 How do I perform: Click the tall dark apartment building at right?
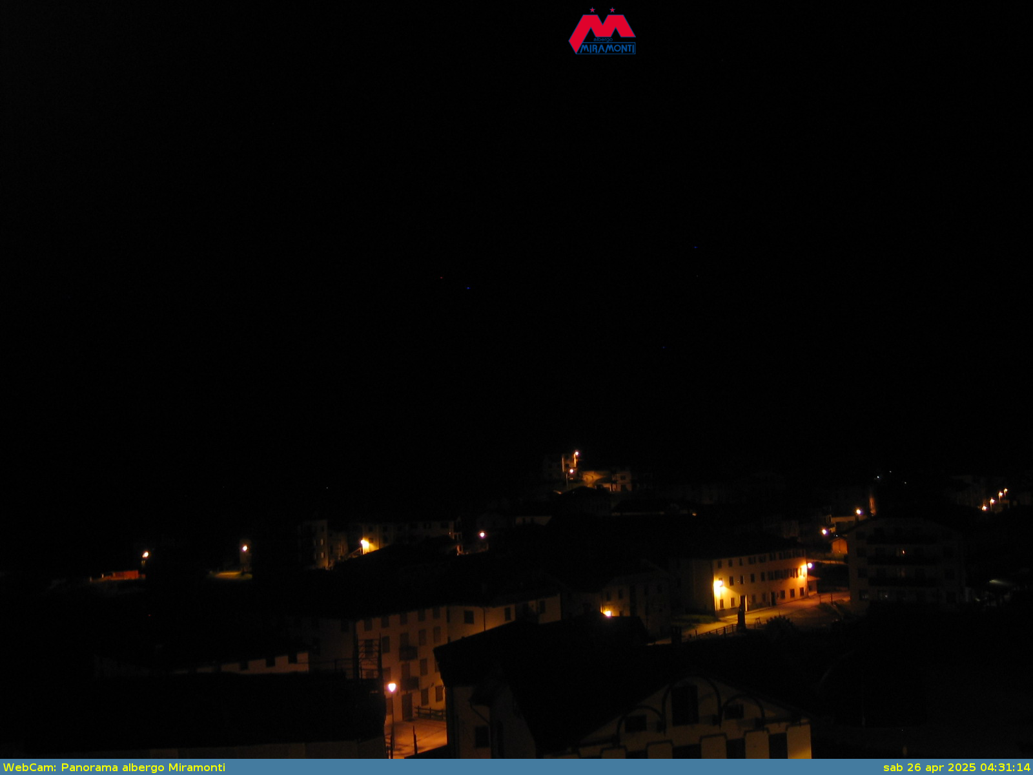pyautogui.click(x=904, y=562)
